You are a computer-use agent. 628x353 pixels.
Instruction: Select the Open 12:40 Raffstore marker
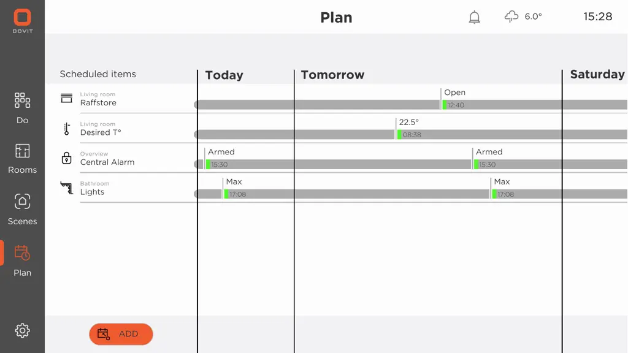click(x=454, y=99)
